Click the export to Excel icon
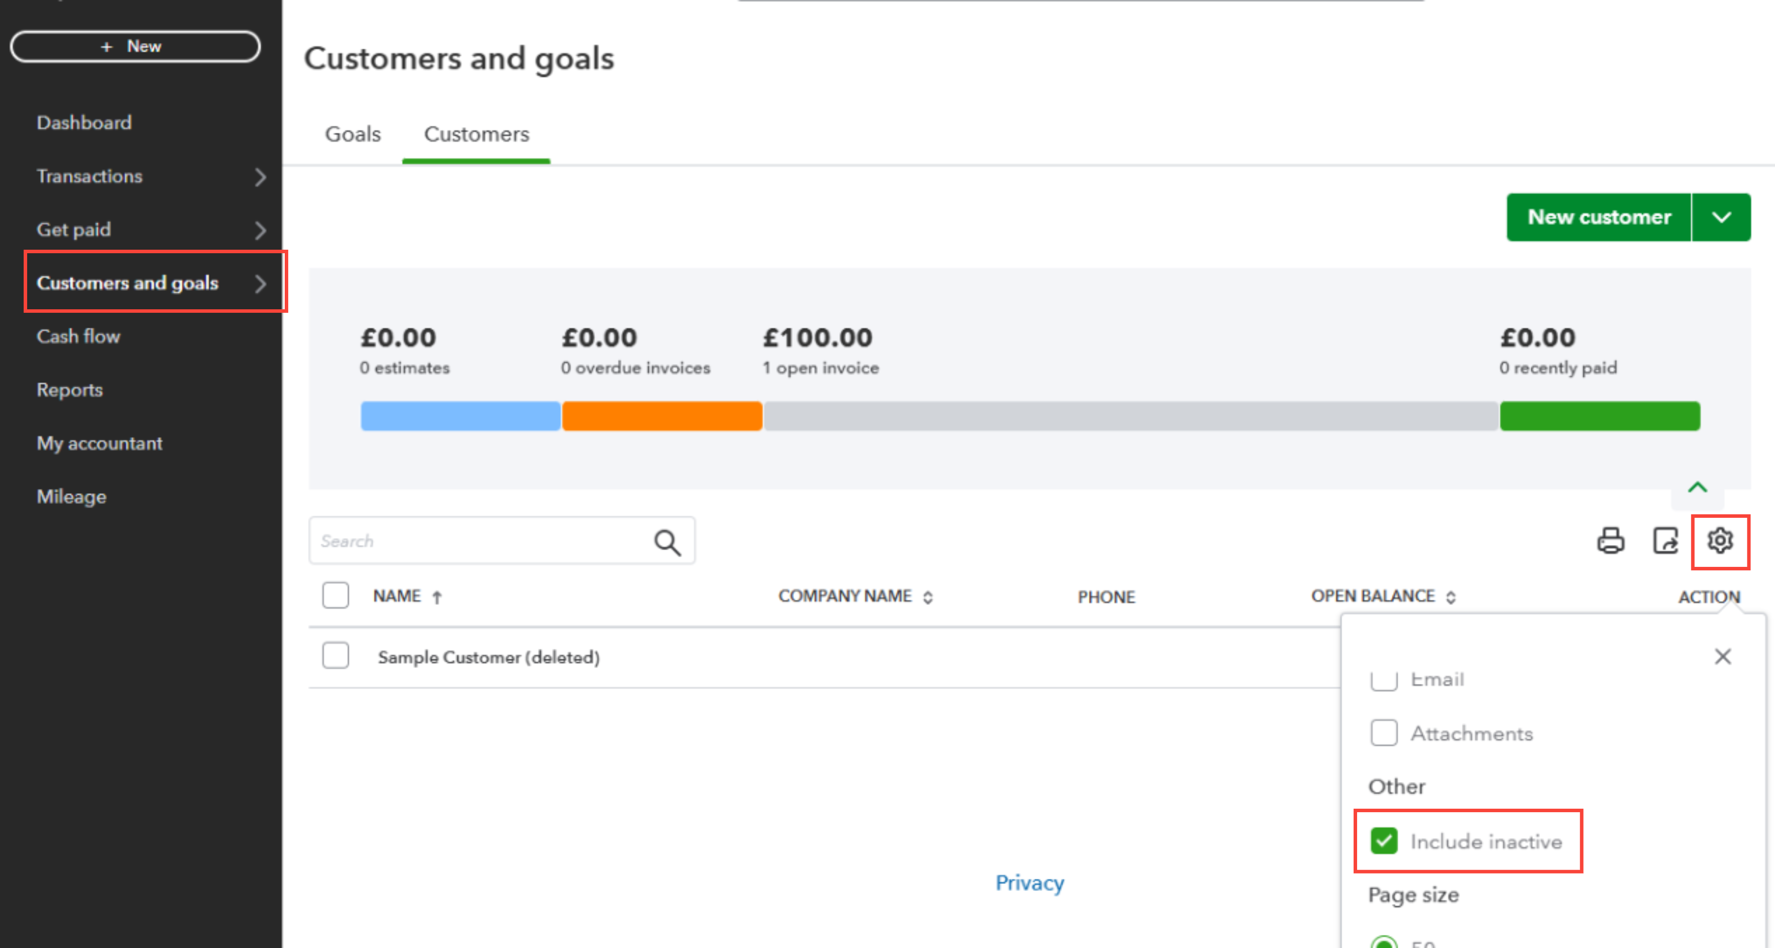Viewport: 1775px width, 948px height. click(x=1665, y=541)
